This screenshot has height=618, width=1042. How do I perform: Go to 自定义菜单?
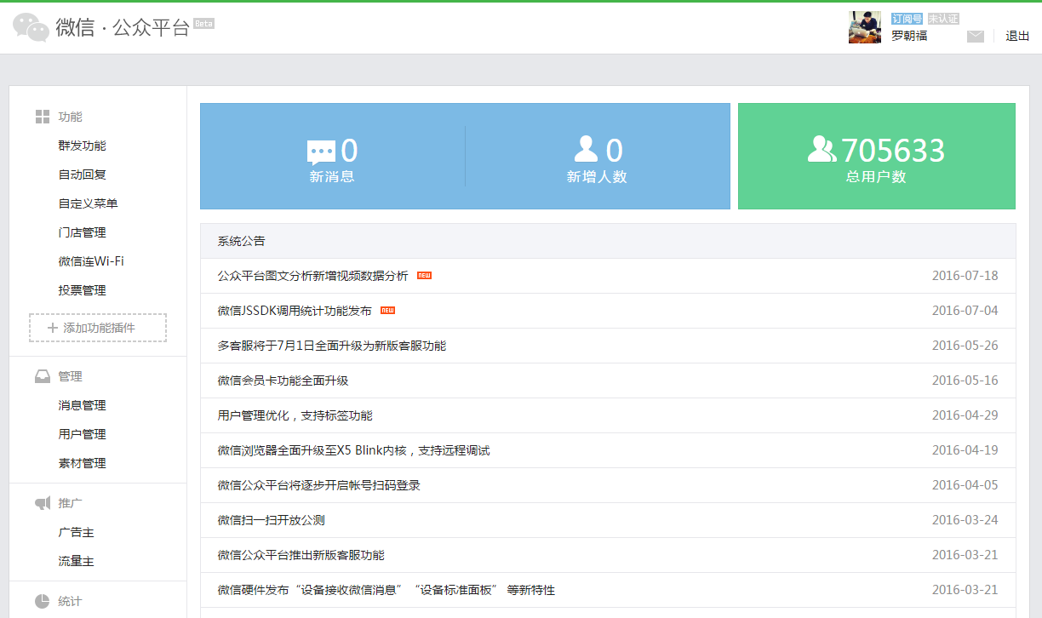pos(89,203)
